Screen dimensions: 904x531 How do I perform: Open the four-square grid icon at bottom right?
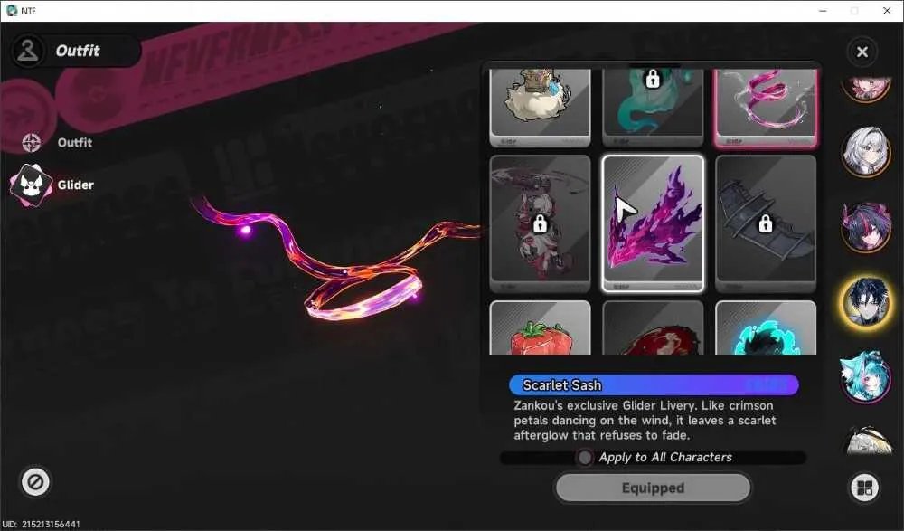(x=864, y=488)
